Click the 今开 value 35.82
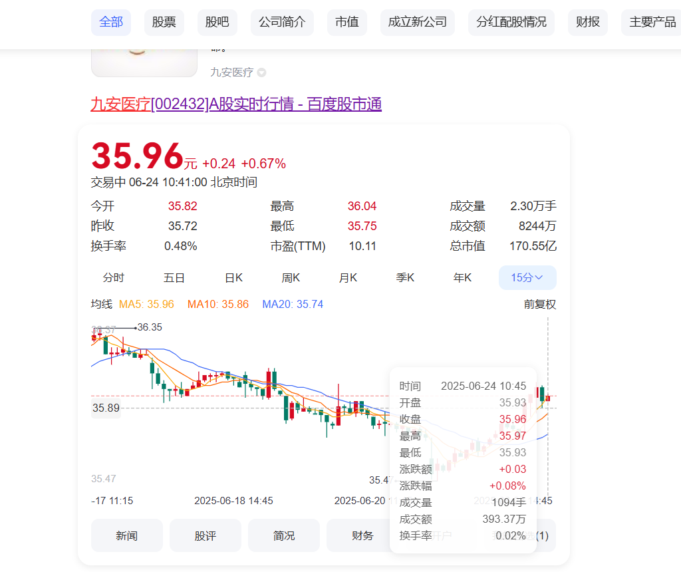681x572 pixels. (182, 206)
